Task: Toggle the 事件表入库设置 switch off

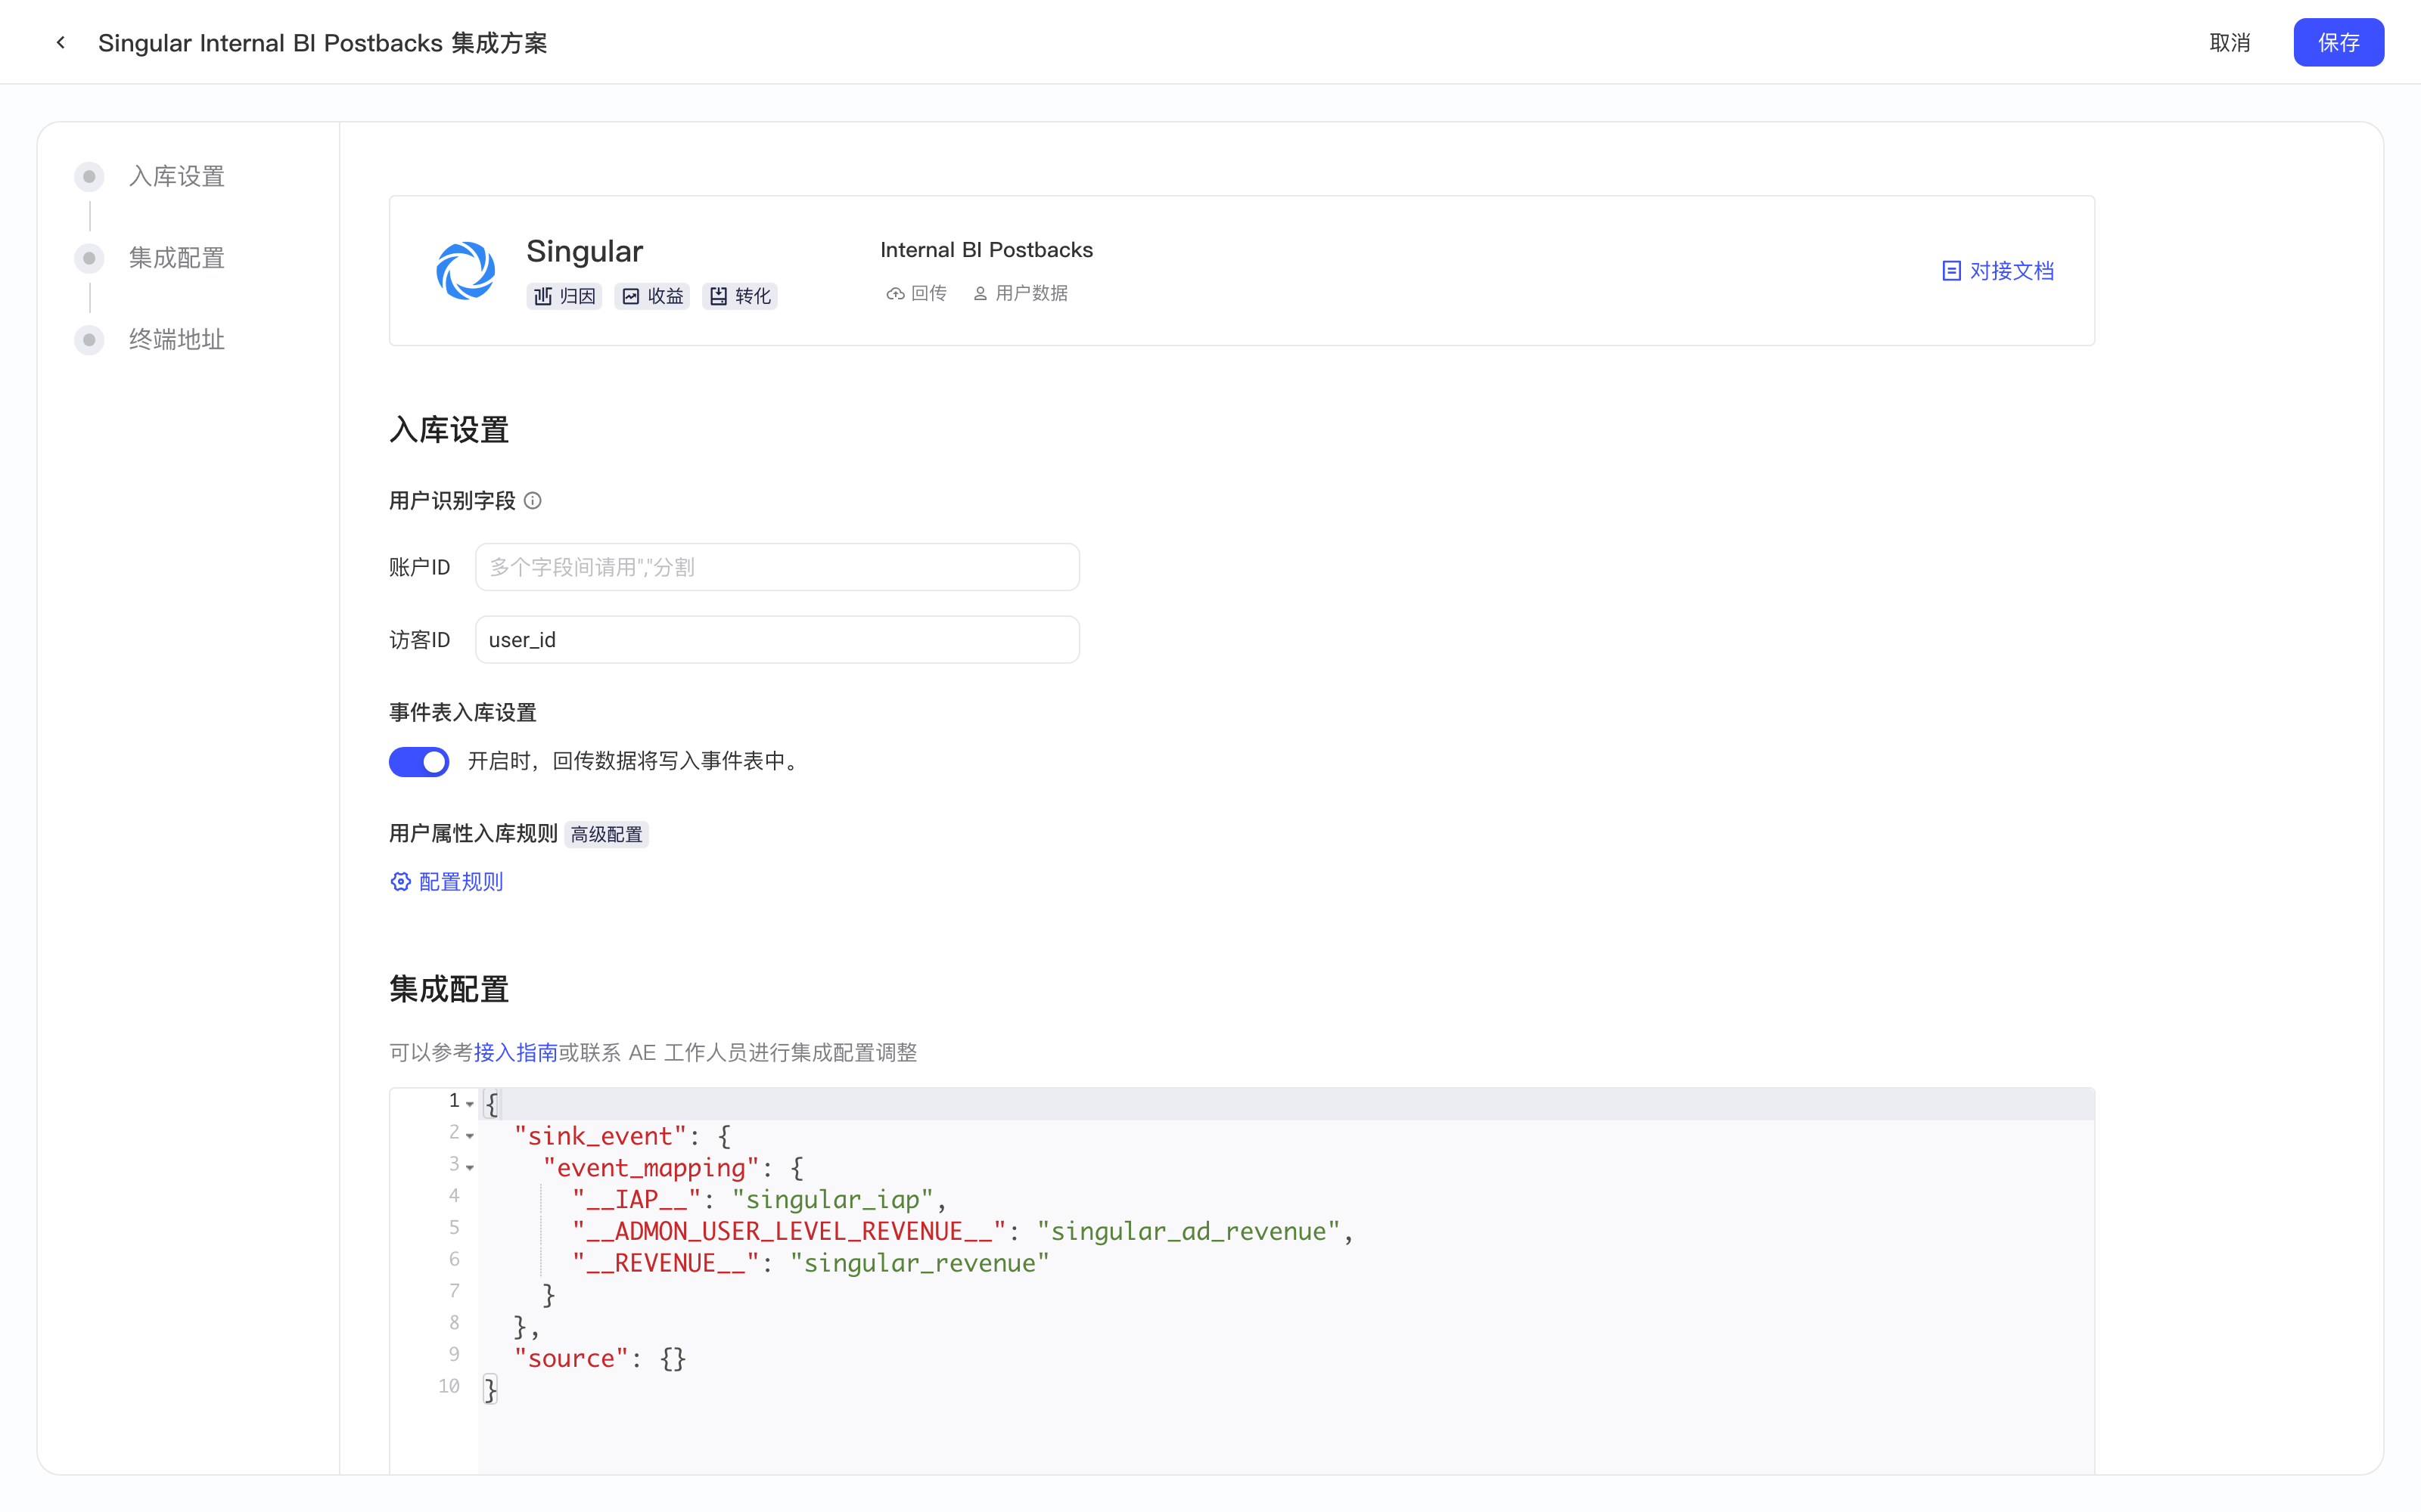Action: (419, 762)
